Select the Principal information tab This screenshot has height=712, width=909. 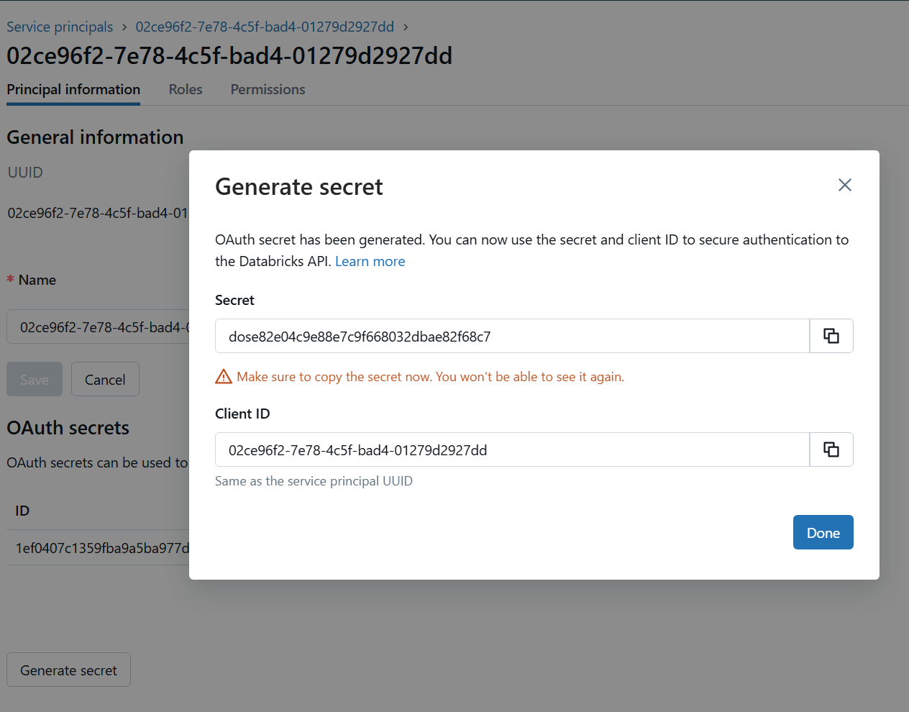[x=73, y=89]
